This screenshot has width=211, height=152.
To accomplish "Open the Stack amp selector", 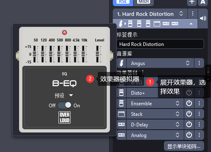I will [155, 114].
